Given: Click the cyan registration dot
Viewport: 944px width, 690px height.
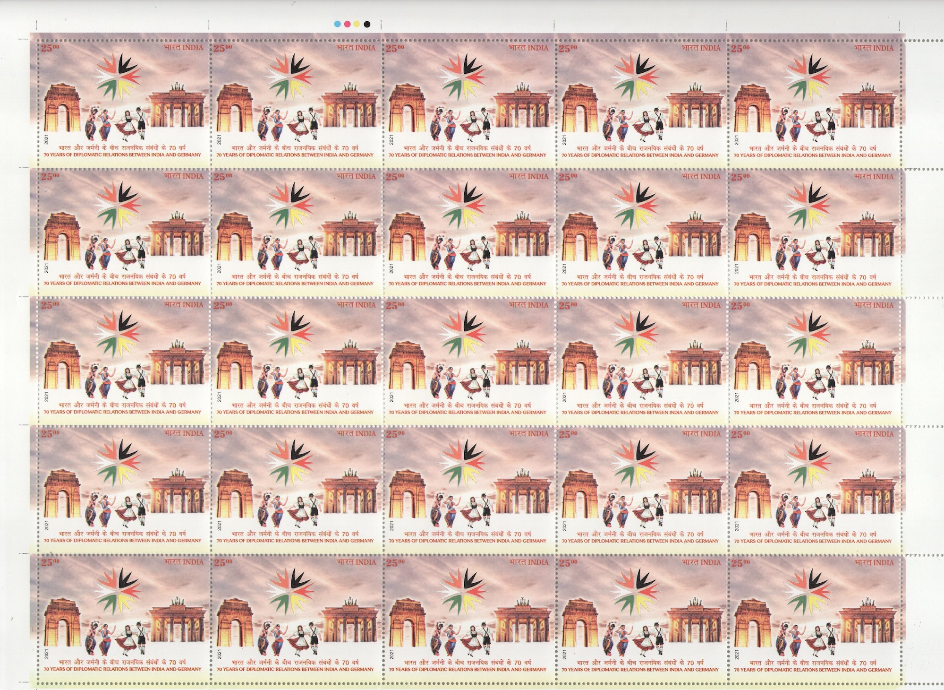Looking at the screenshot, I should (x=337, y=24).
